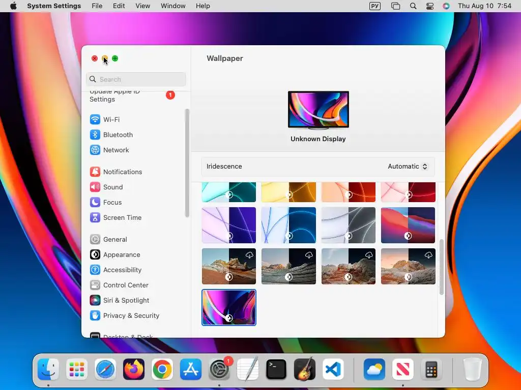Click the date and time clock
This screenshot has height=390, width=521.
tap(484, 6)
